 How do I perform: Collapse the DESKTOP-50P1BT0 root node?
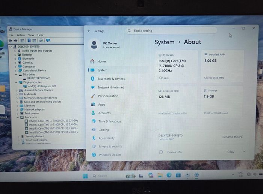point(11,47)
